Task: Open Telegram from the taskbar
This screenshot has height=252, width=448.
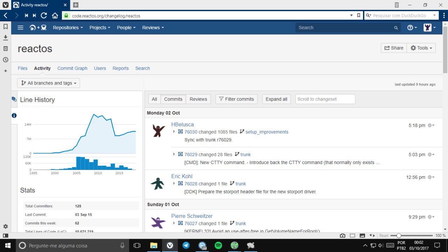Action: pos(186,245)
